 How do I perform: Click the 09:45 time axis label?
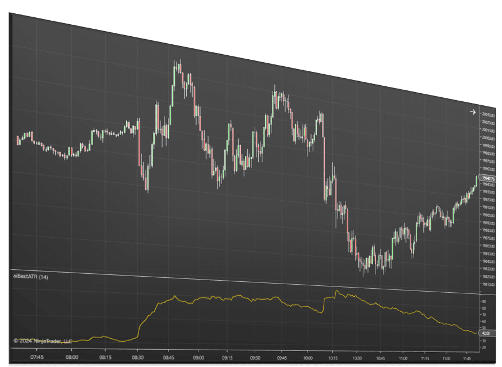pyautogui.click(x=282, y=358)
